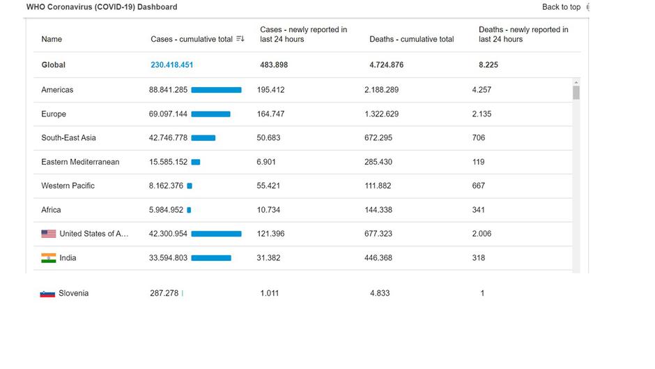
Task: Select the Western Pacific region name
Action: 68,186
